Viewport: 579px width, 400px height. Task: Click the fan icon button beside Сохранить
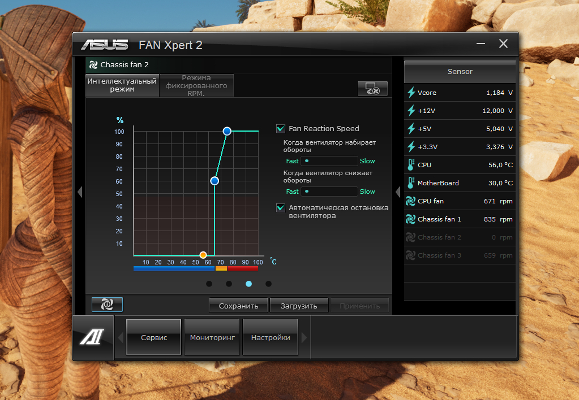pyautogui.click(x=107, y=305)
